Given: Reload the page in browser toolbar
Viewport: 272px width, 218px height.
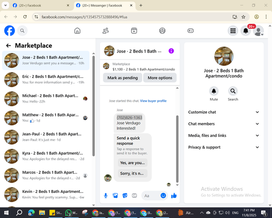Looking at the screenshot, I should pyautogui.click(x=25, y=17).
